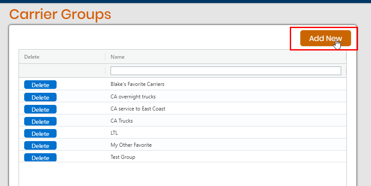The image size is (371, 186).
Task: Delete Blake's Favorite Carriers group
Action: pos(40,85)
